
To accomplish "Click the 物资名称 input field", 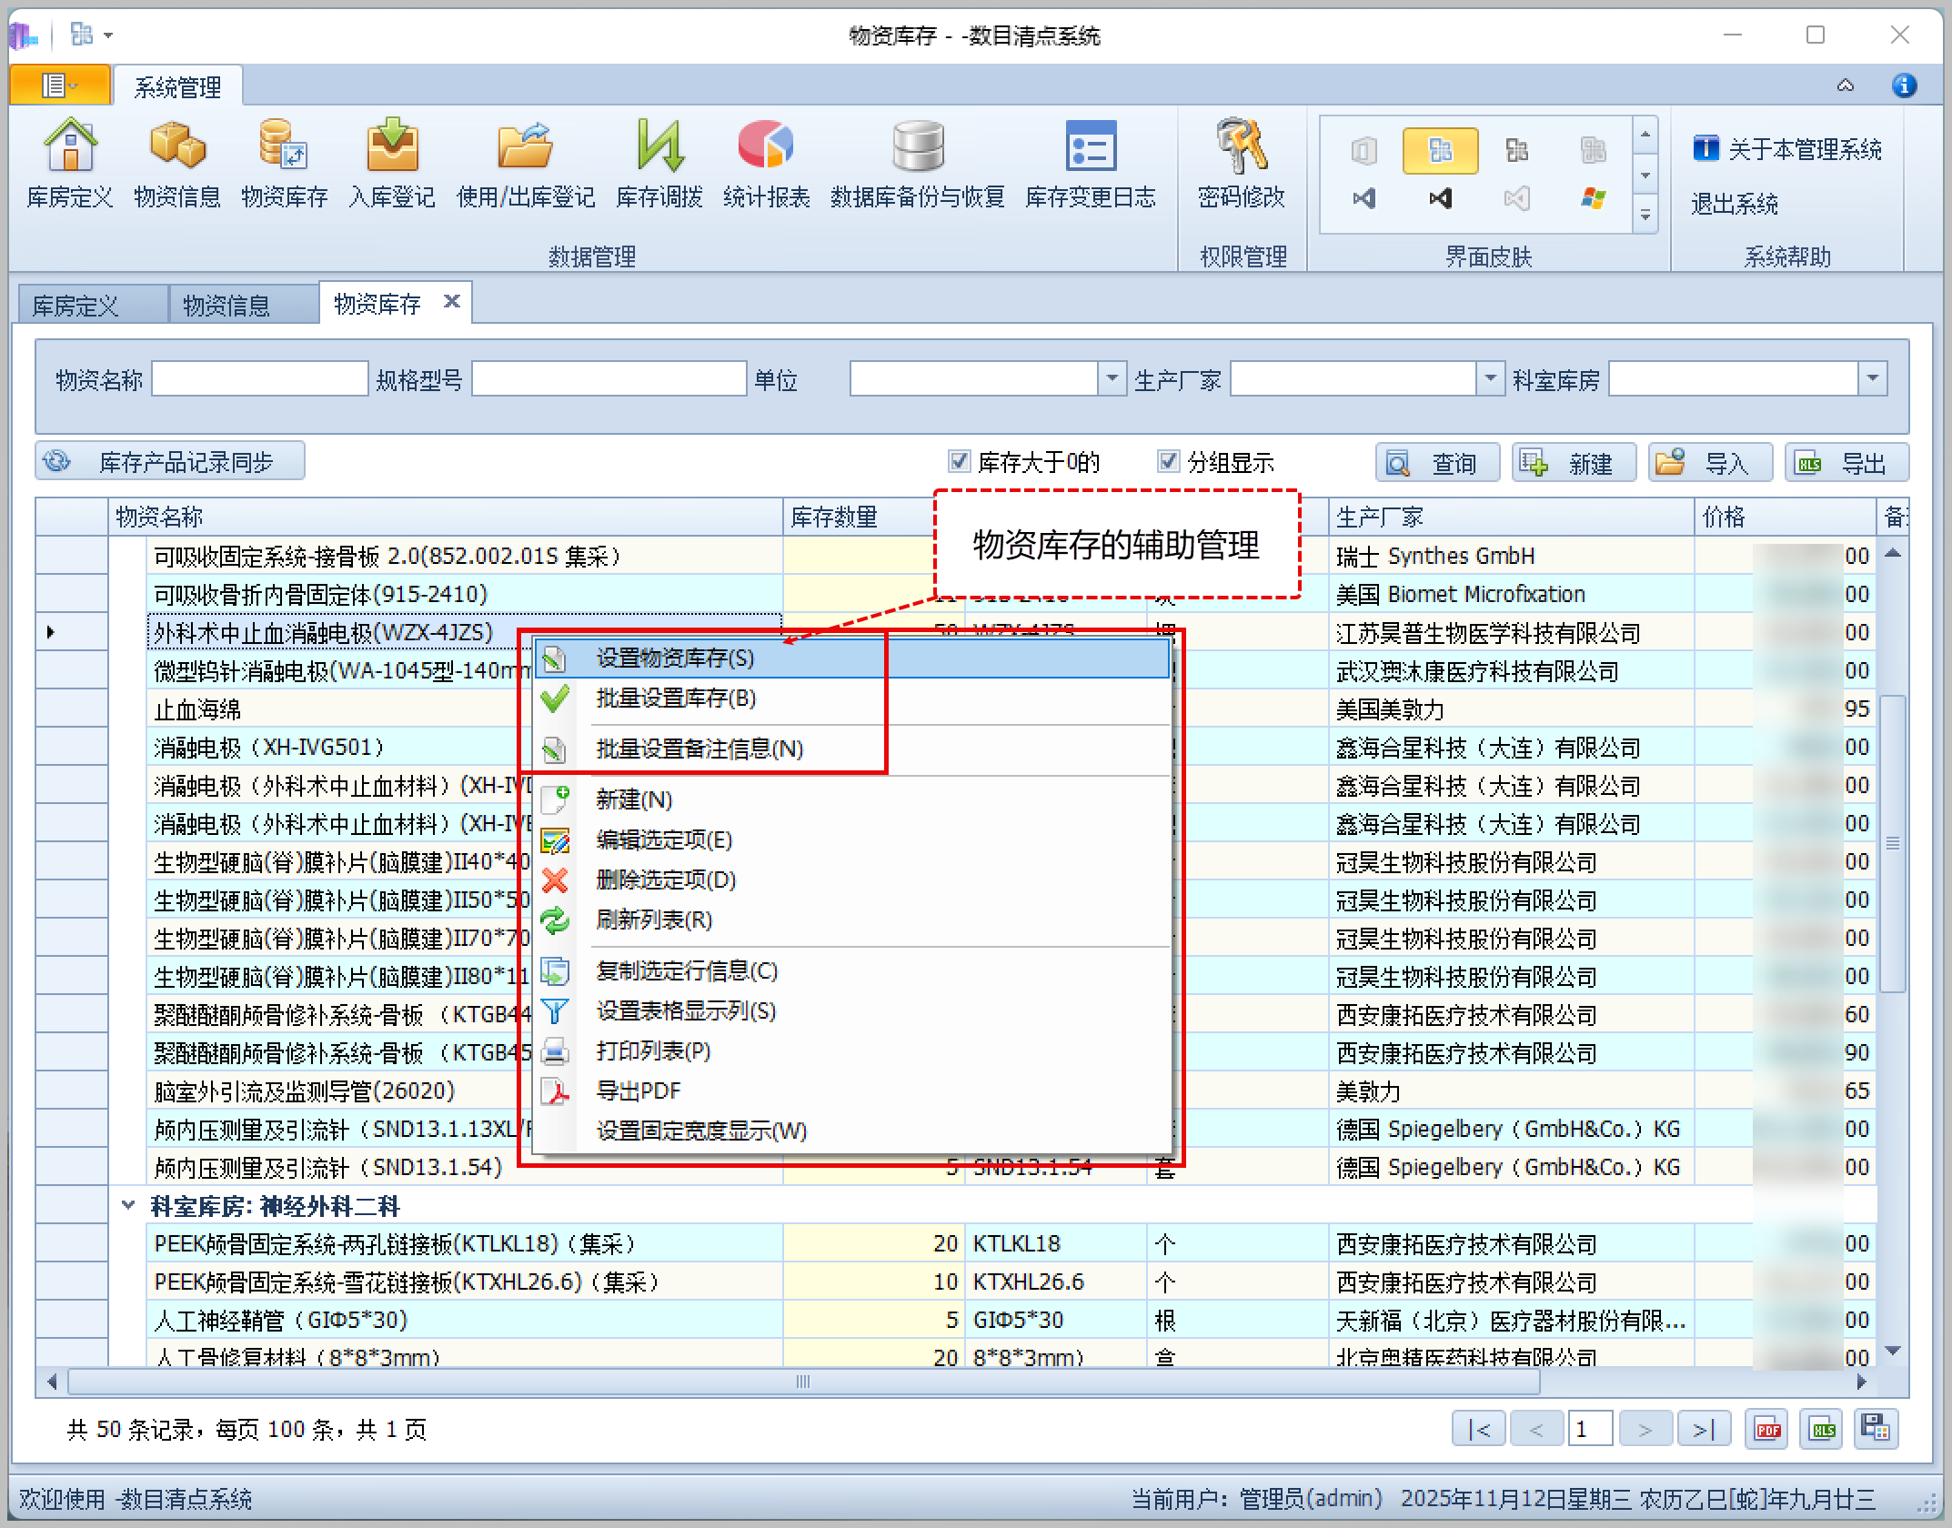I will click(260, 378).
